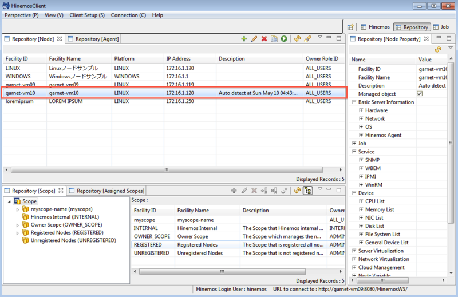The width and height of the screenshot is (458, 297).
Task: Refresh the Node Property view
Action: (438, 49)
